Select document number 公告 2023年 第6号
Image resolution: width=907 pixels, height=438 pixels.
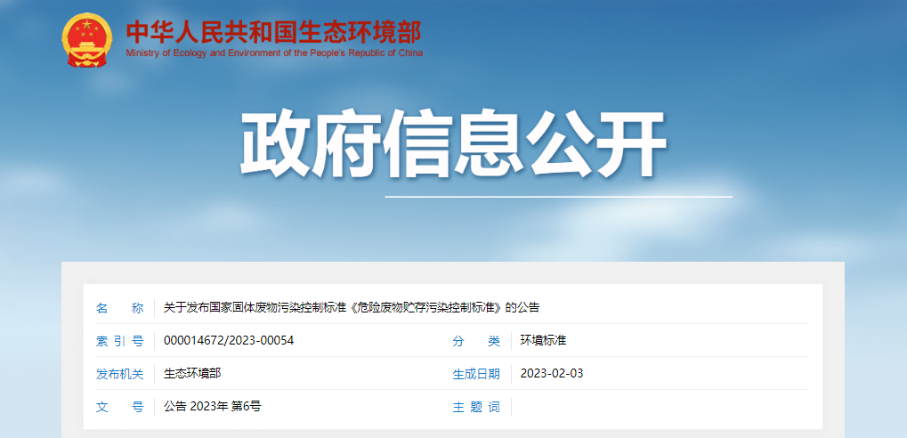tap(213, 407)
